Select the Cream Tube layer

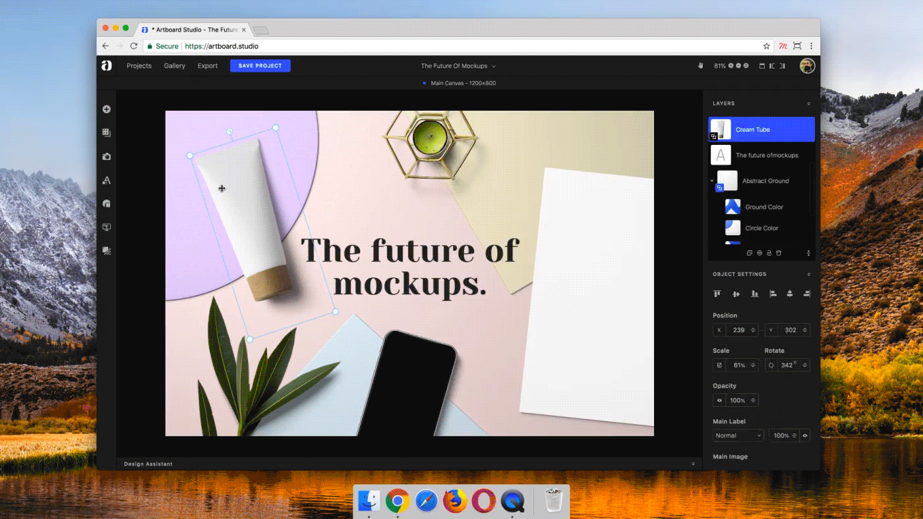click(761, 130)
